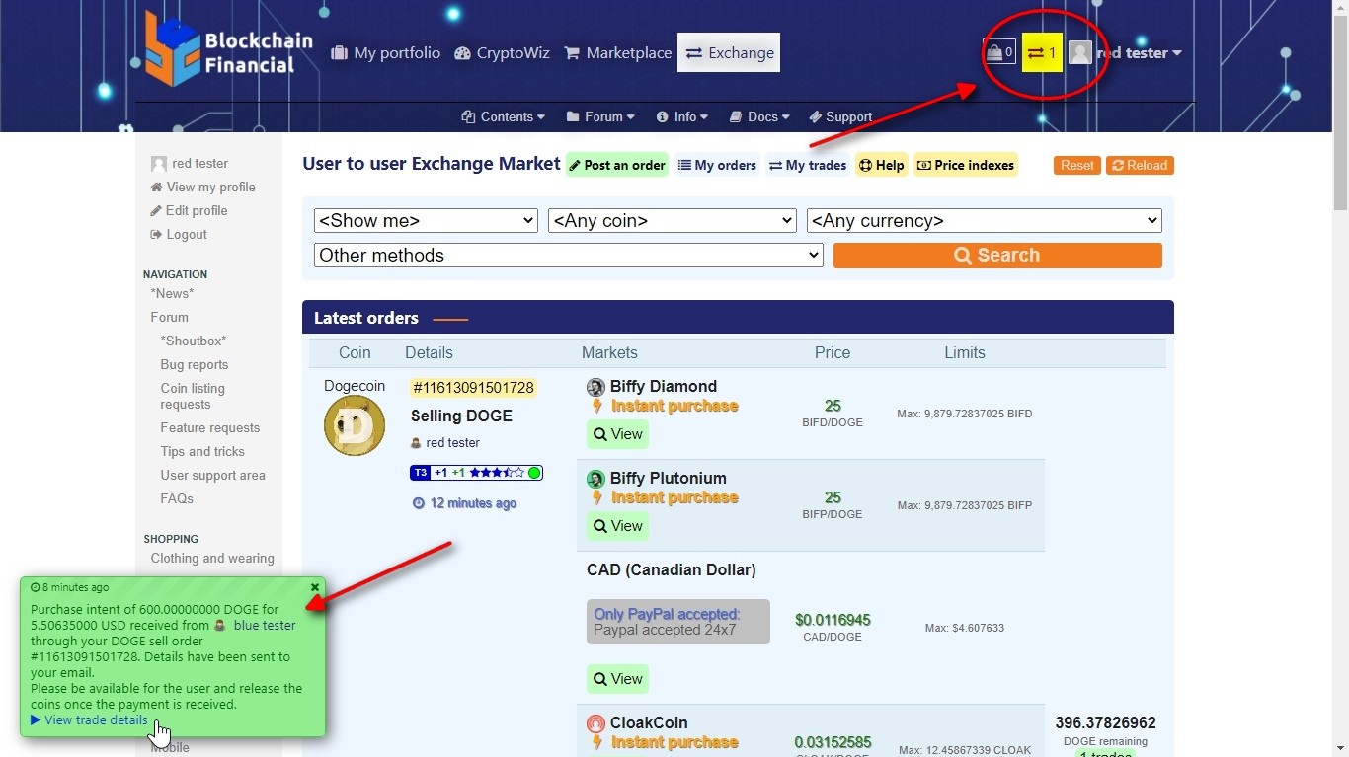1349x757 pixels.
Task: Follow the View trade details link
Action: (x=95, y=720)
